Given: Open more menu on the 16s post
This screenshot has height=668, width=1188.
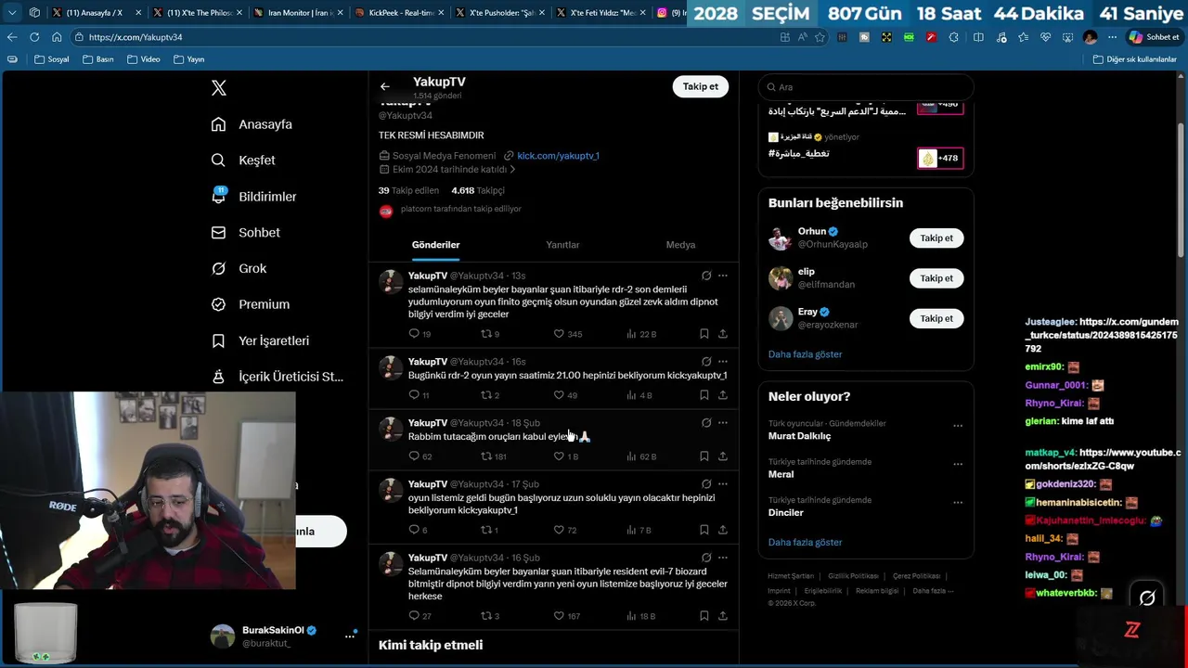Looking at the screenshot, I should click(x=723, y=361).
